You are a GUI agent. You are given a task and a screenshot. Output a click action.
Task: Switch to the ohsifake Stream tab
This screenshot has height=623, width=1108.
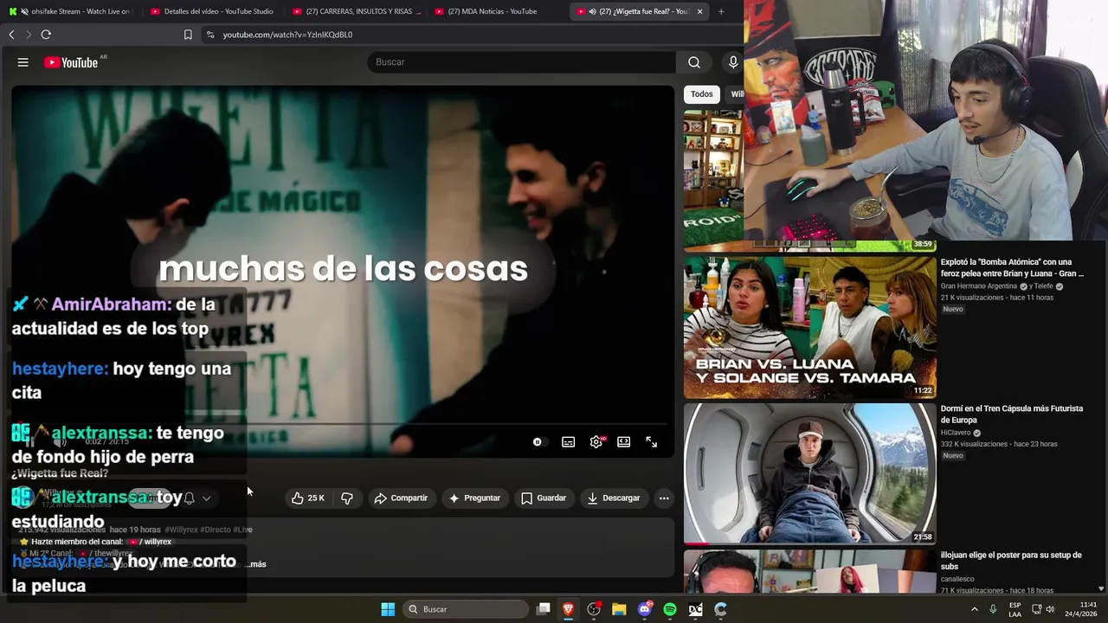pos(71,11)
